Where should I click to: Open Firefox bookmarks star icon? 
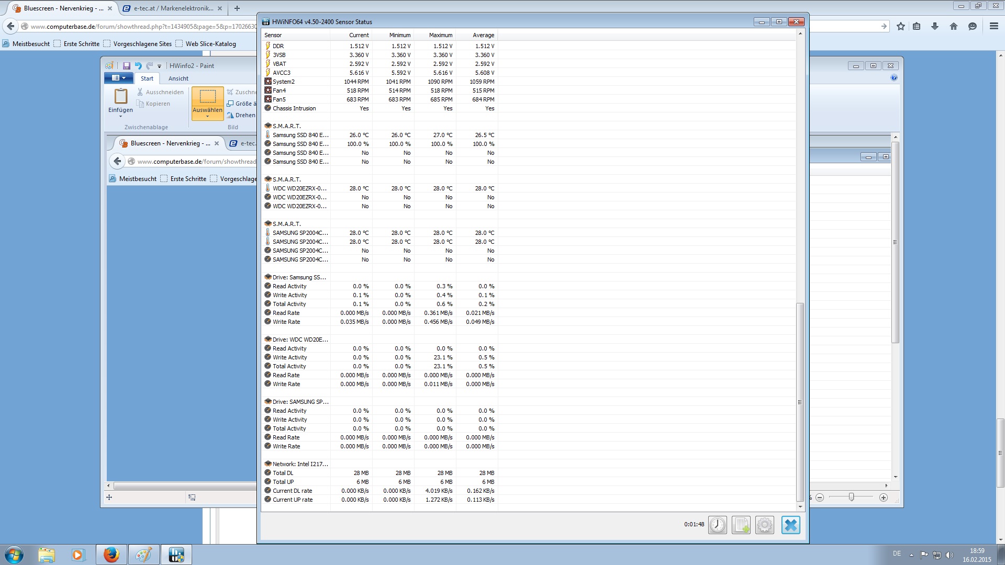coord(900,26)
